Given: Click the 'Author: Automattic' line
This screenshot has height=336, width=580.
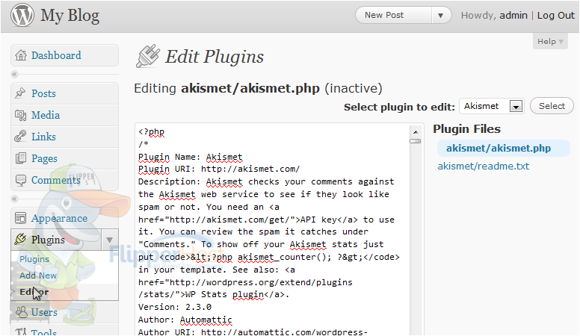Looking at the screenshot, I should pyautogui.click(x=185, y=320).
